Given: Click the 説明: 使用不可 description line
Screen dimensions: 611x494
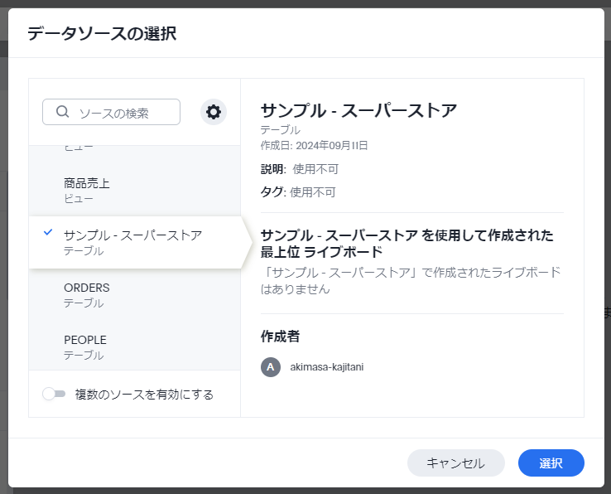Looking at the screenshot, I should pos(300,169).
